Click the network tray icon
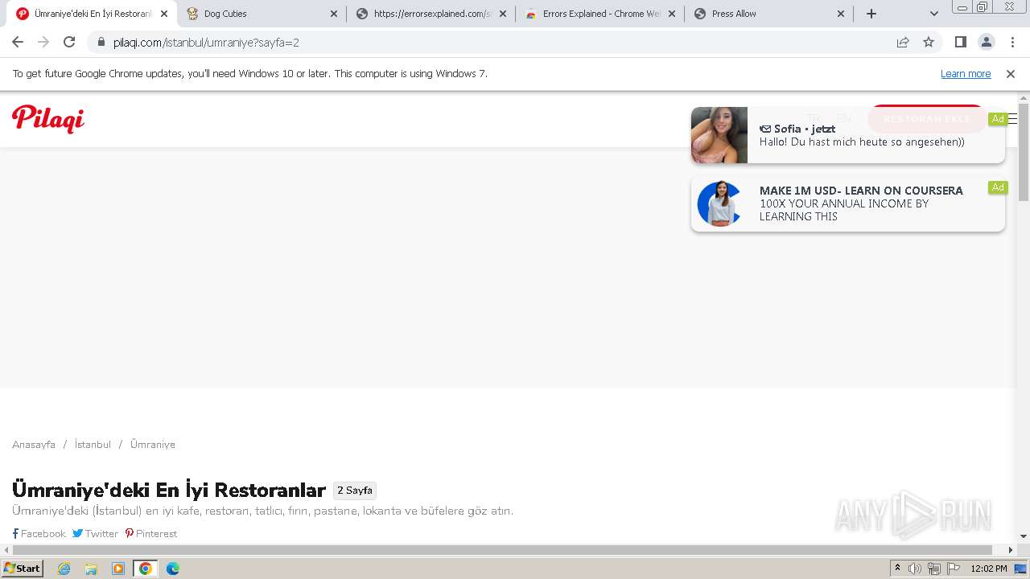This screenshot has height=579, width=1030. pos(934,569)
